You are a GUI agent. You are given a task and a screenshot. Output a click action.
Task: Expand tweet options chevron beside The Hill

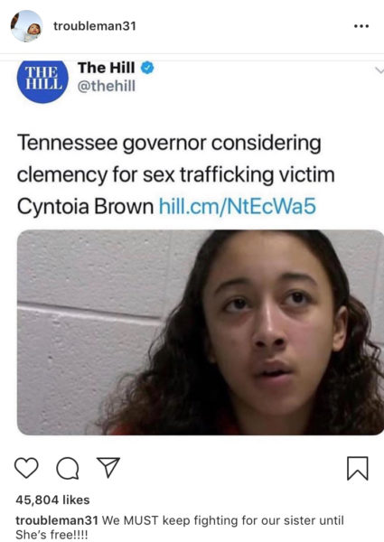coord(379,70)
